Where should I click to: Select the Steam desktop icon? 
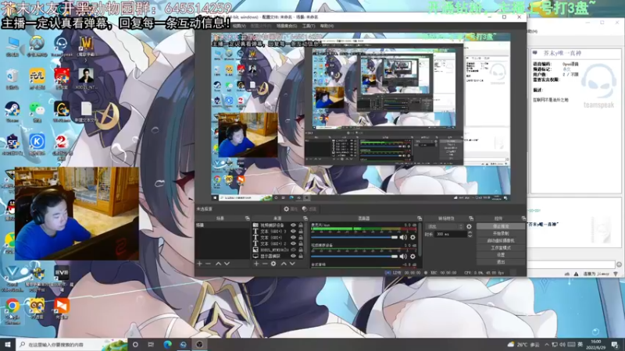pos(12,112)
